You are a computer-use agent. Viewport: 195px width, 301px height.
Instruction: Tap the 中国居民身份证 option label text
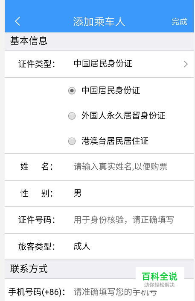[111, 91]
